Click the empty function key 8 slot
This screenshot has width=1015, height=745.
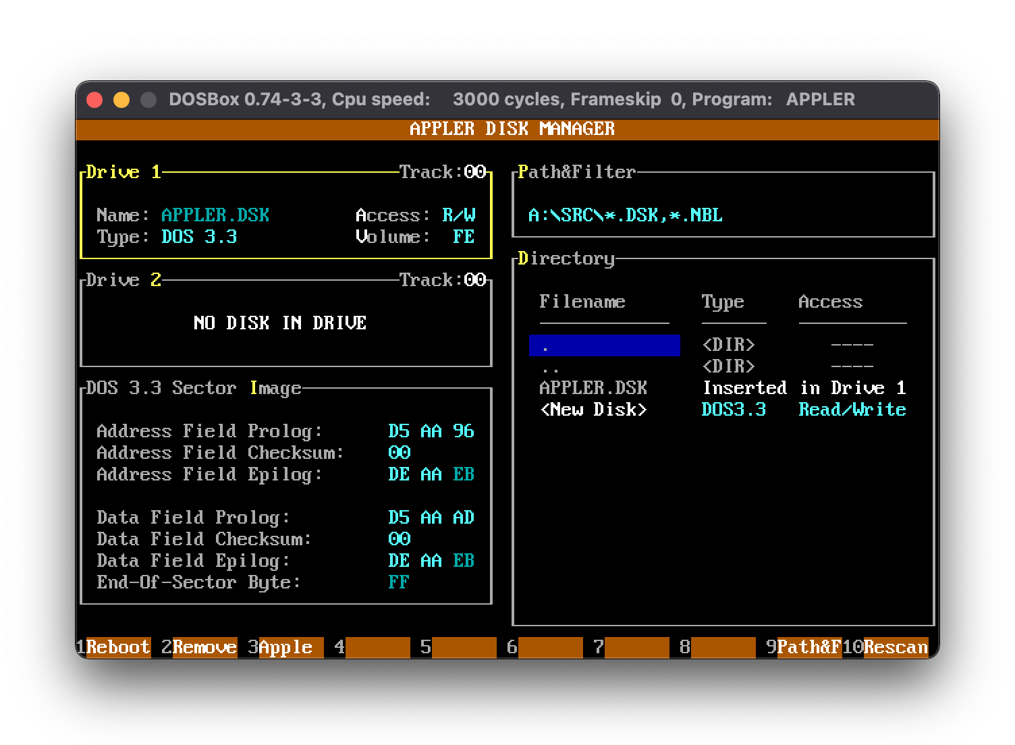(717, 647)
